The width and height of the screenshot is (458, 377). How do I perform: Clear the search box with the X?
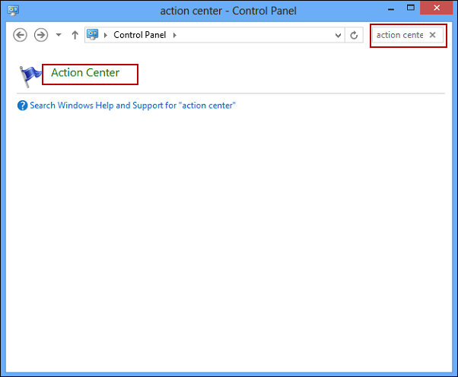[433, 35]
